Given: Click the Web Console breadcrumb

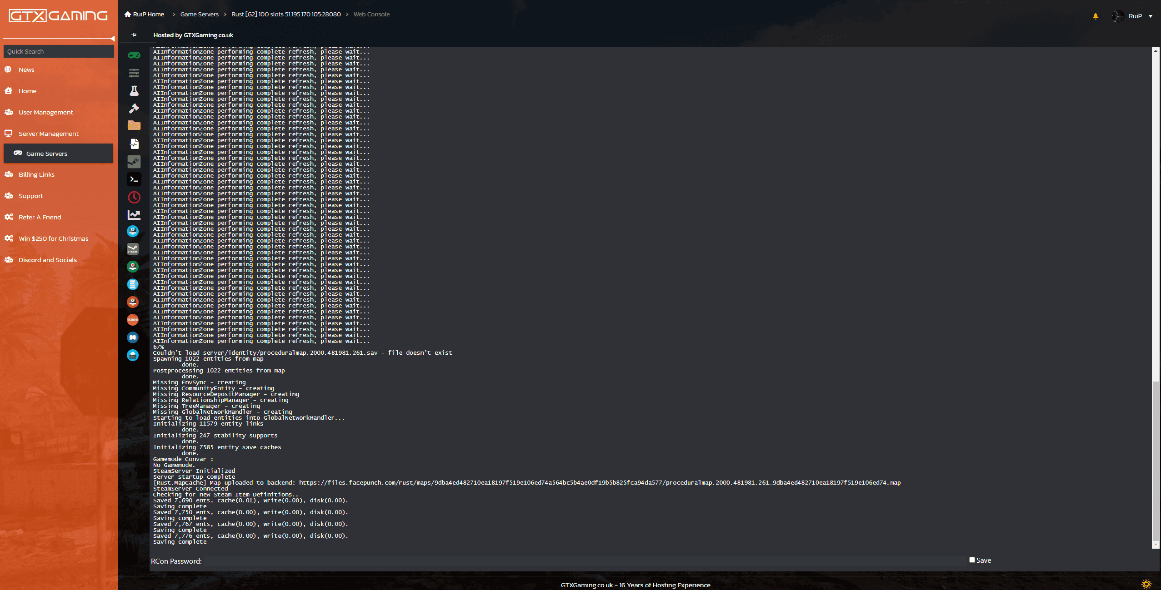Looking at the screenshot, I should [371, 14].
